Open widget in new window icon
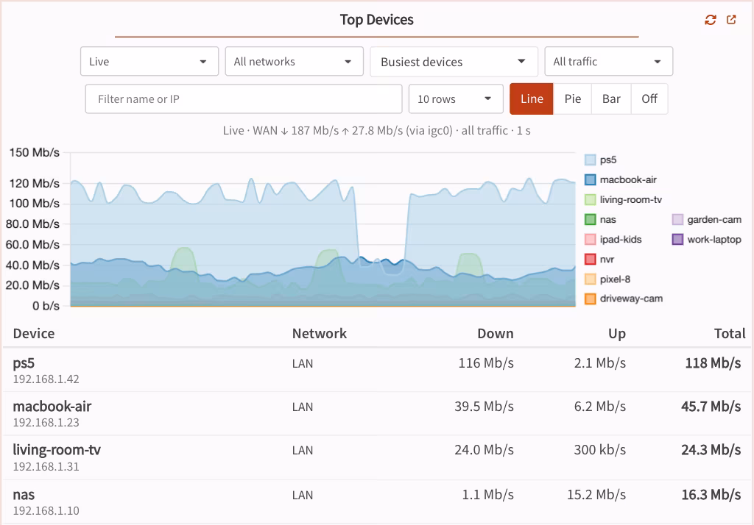 pyautogui.click(x=731, y=20)
